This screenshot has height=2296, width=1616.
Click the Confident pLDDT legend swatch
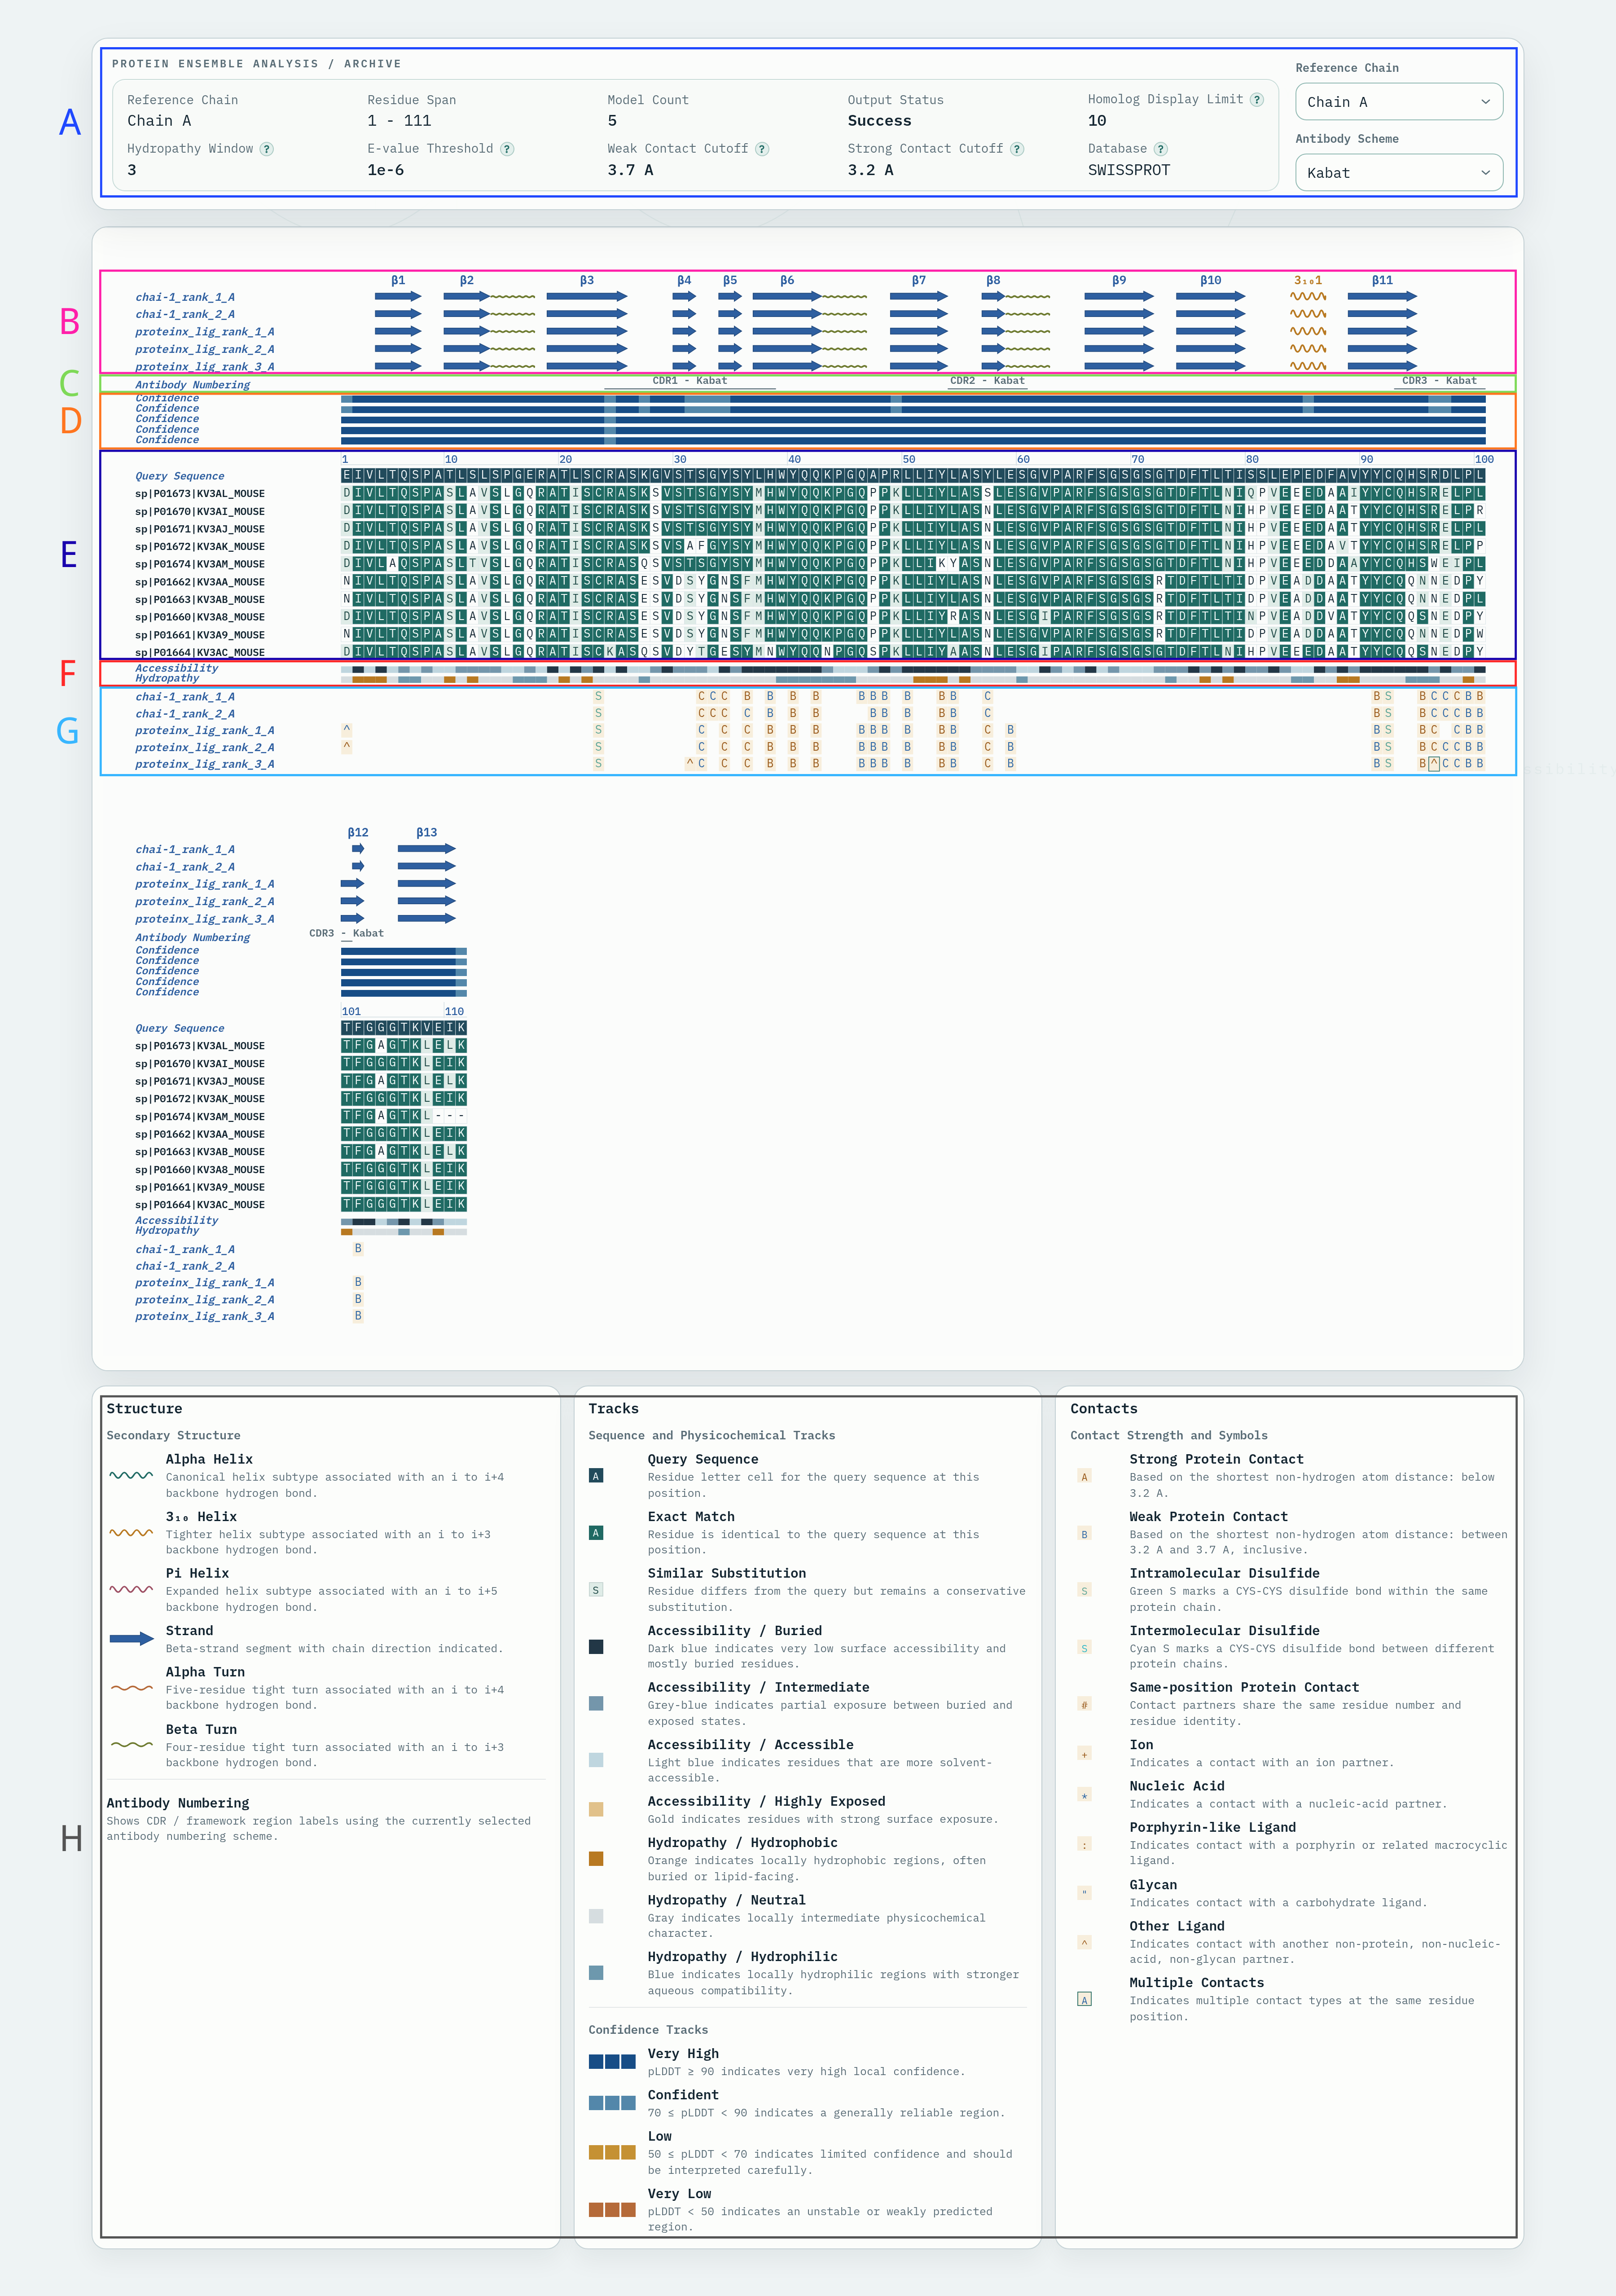[612, 2102]
